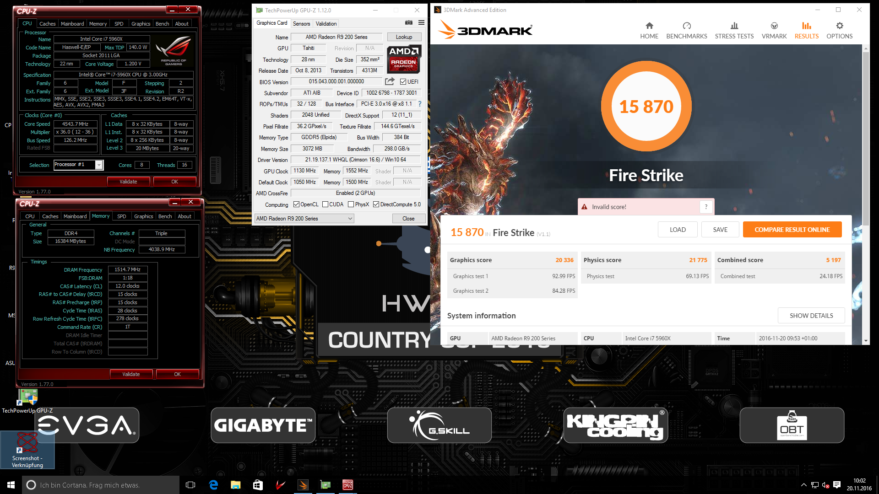Show hidden system tray icons
This screenshot has height=494, width=879.
pyautogui.click(x=803, y=485)
